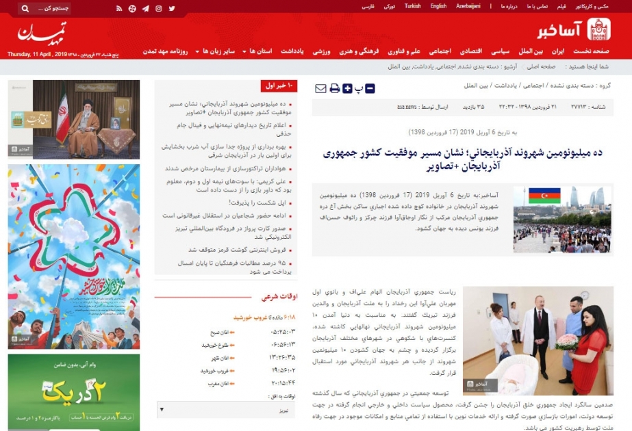Open the اجتماعی menu item
This screenshot has width=632, height=431.
[x=440, y=51]
